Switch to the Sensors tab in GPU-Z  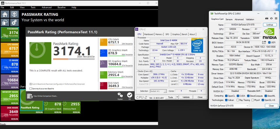[229, 19]
